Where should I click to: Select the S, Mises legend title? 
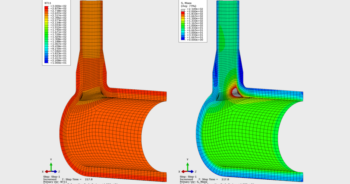(186, 3)
